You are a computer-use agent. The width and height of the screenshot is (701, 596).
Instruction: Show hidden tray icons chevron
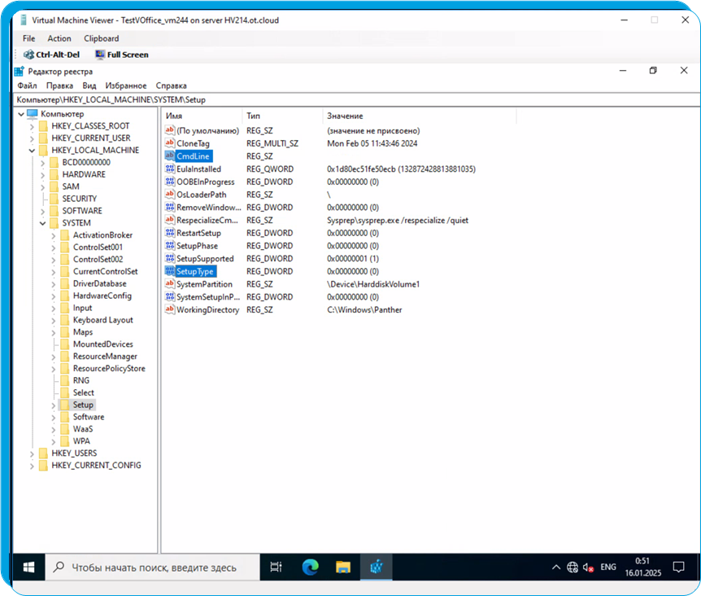[x=556, y=568]
